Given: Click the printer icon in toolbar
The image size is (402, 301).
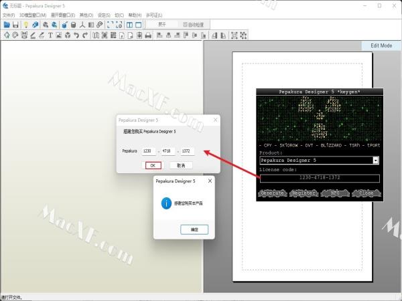Looking at the screenshot, I should coord(148,35).
